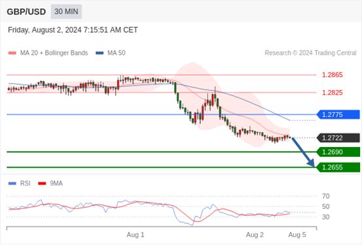362x245 pixels.
Task: Click the red 9MA legend swatch
Action: pos(42,184)
